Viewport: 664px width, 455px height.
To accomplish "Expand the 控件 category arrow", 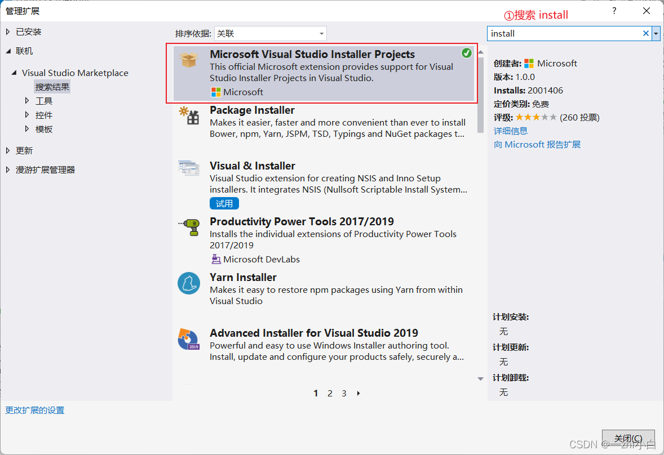I will coord(26,115).
